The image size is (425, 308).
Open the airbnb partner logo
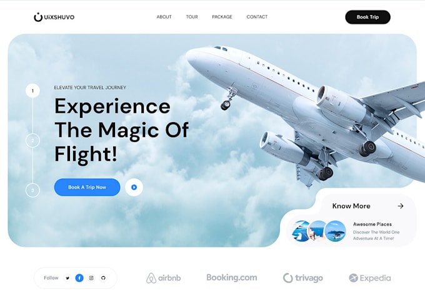point(164,278)
